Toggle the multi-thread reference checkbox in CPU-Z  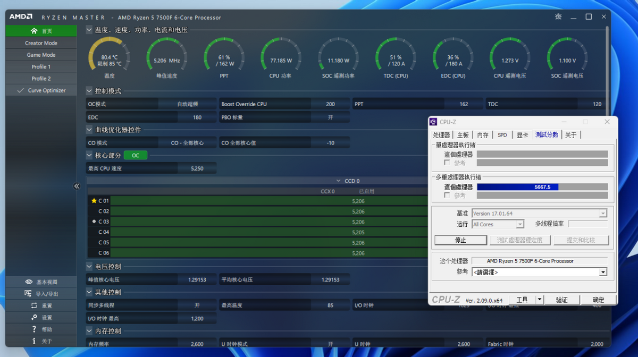click(x=447, y=195)
